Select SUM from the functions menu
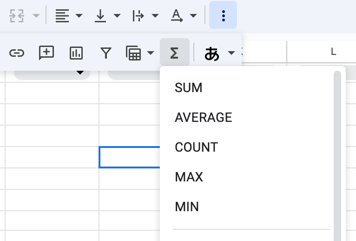Screen dimensions: 356x241 [189, 87]
